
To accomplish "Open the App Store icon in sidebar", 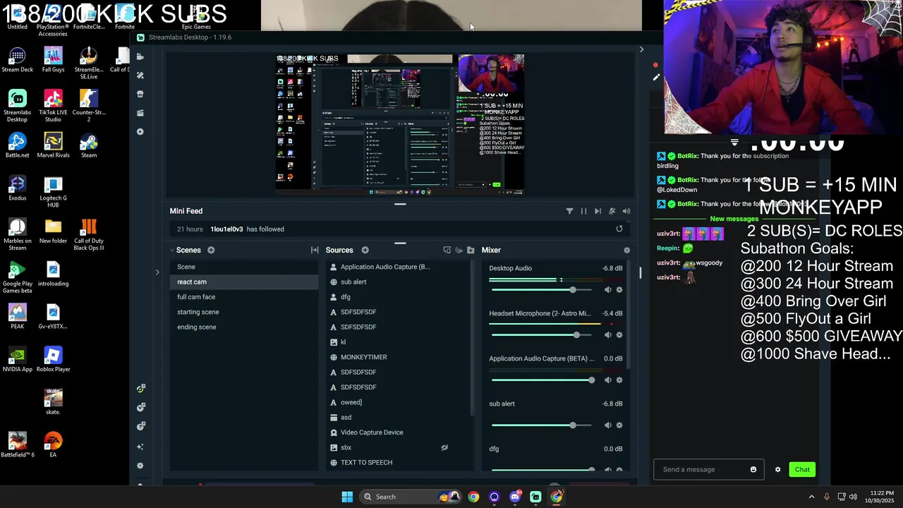I will pos(140,94).
